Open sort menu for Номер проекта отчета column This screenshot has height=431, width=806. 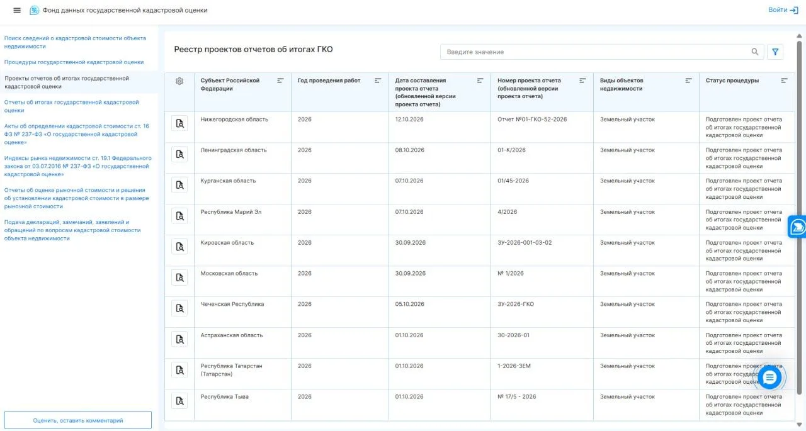click(x=582, y=81)
